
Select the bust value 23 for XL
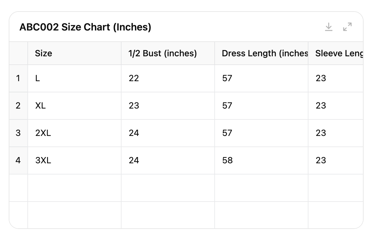168,106
